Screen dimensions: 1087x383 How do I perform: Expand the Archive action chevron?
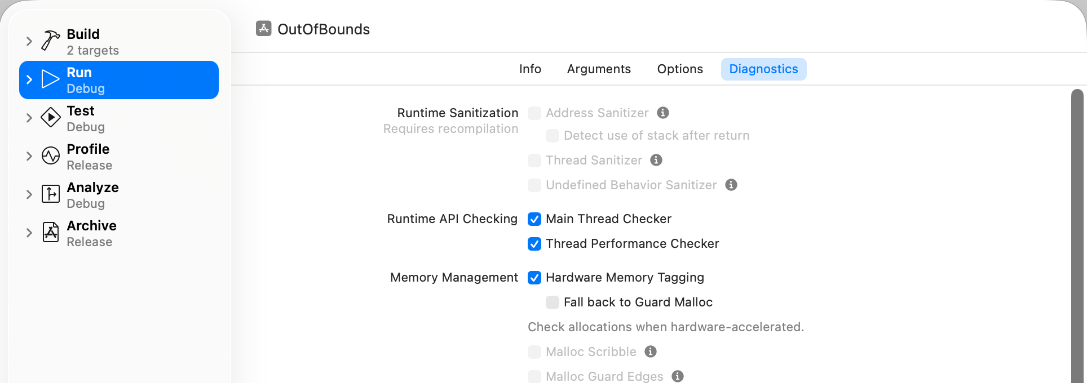point(29,233)
